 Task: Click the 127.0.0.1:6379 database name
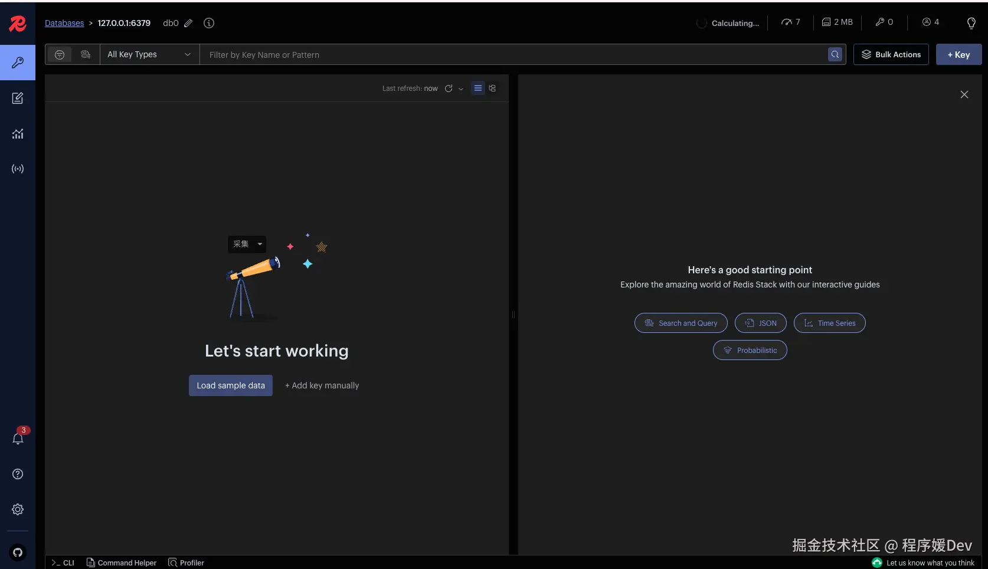pos(124,23)
